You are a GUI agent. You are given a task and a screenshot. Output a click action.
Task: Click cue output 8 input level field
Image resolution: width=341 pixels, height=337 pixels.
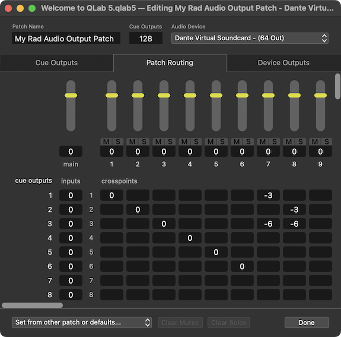click(x=71, y=295)
